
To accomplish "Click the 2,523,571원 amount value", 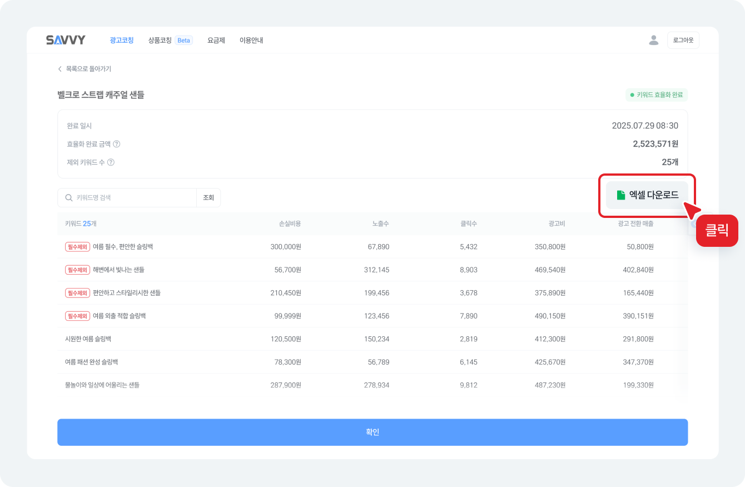I will [x=655, y=144].
